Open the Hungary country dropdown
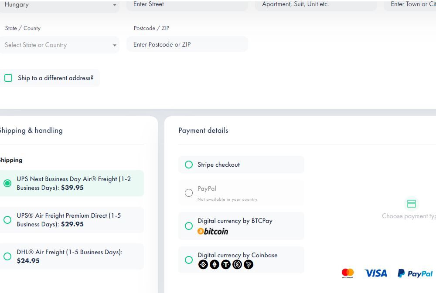This screenshot has height=293, width=436. 59,5
